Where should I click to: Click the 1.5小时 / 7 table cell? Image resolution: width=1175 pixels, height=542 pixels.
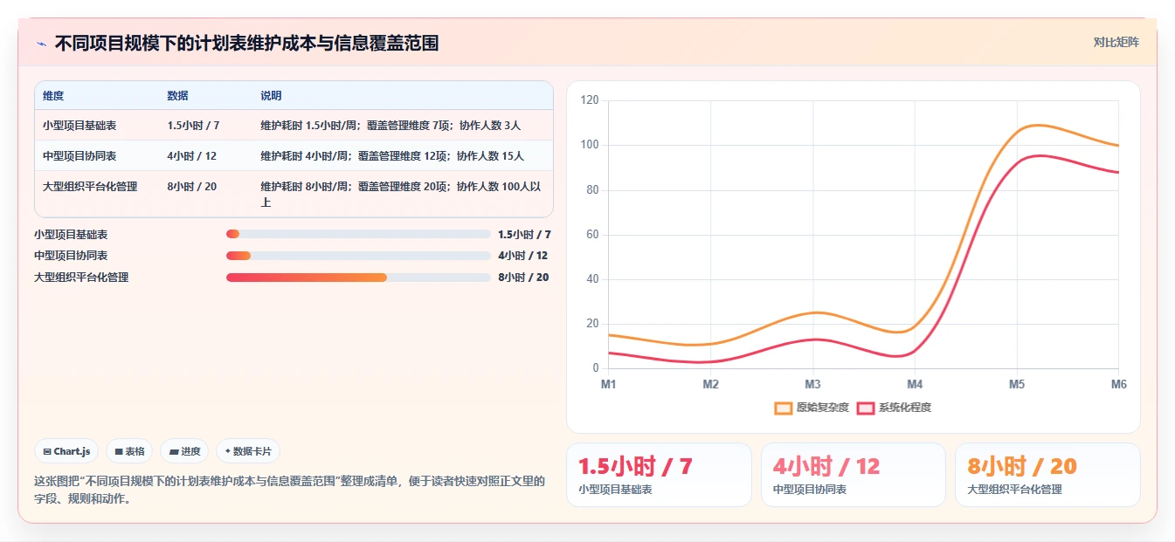point(193,126)
